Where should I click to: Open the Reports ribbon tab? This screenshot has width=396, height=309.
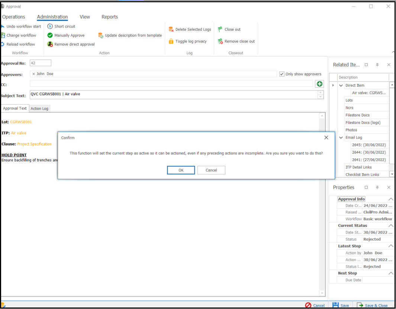(x=110, y=17)
